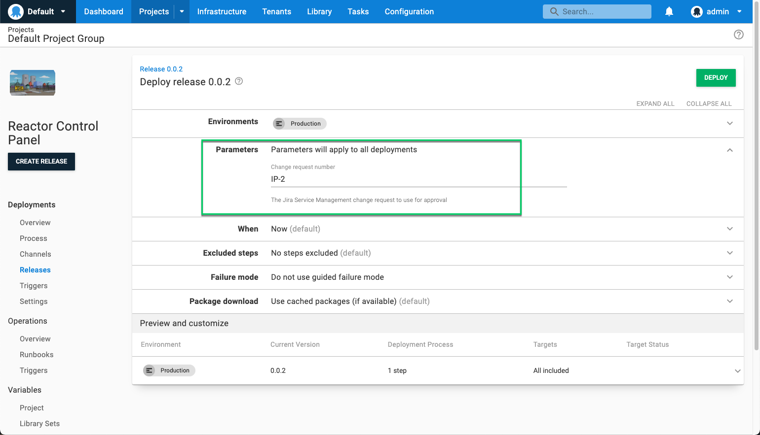Expand the When section

(x=730, y=229)
